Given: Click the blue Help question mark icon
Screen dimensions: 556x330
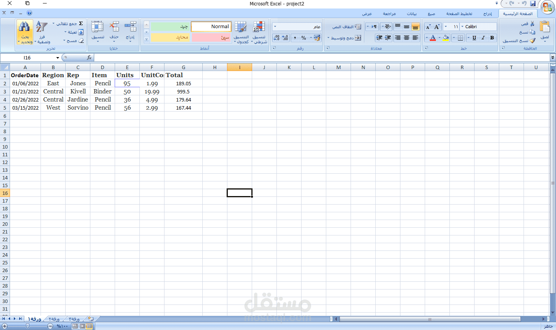Looking at the screenshot, I should pos(29,13).
